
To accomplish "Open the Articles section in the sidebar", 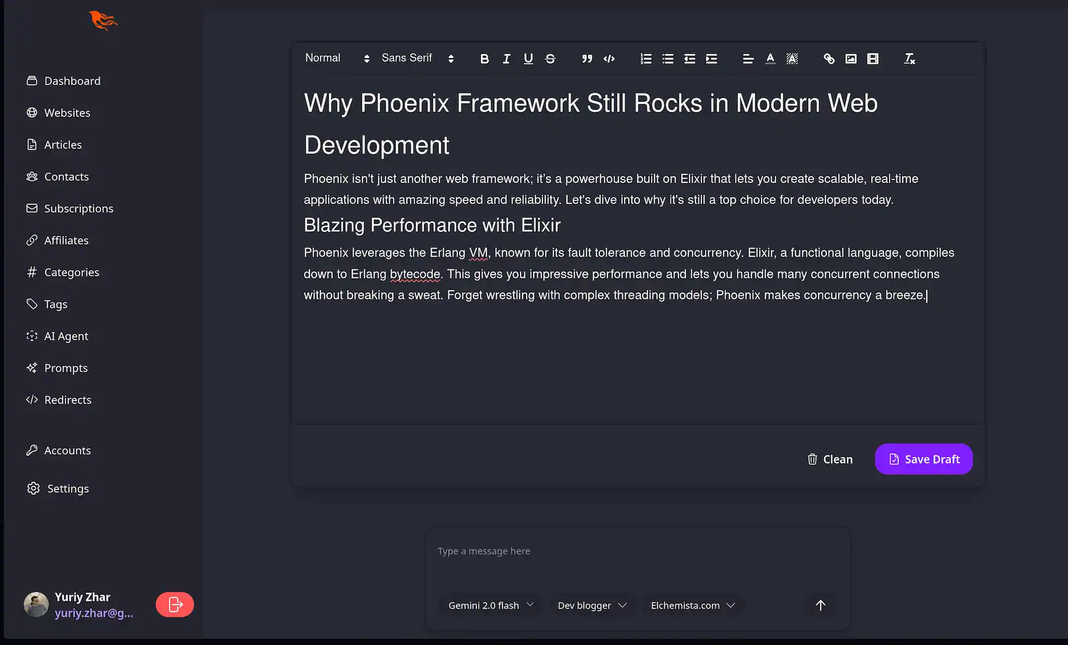I will point(63,145).
